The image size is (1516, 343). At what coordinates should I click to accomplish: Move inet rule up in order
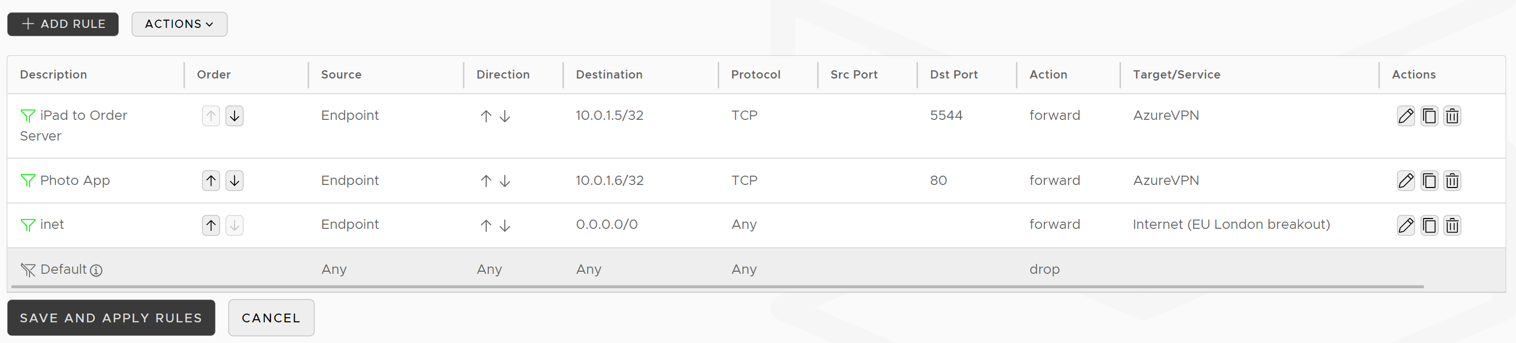tap(211, 225)
